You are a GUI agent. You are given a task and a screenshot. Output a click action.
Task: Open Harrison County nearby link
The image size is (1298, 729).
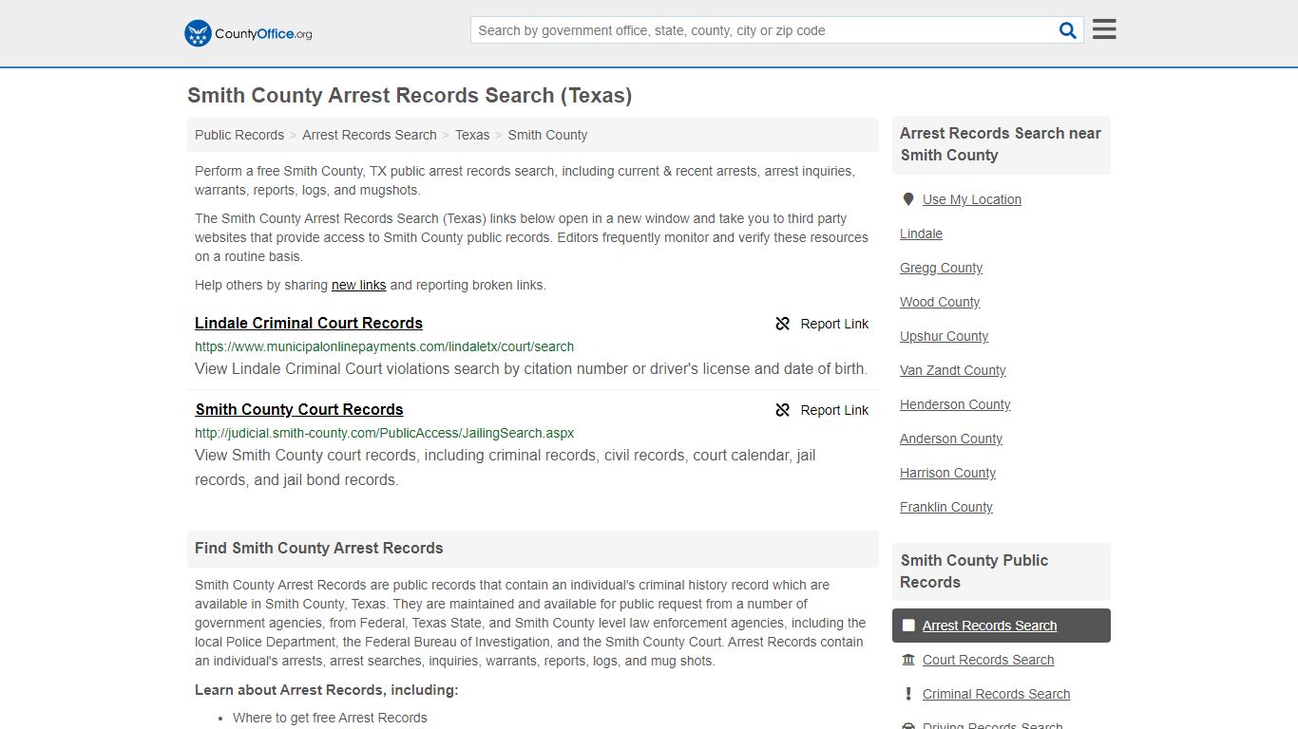[x=948, y=473]
